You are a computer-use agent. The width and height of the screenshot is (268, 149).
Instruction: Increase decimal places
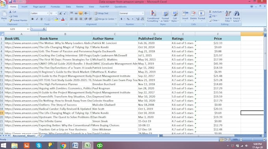pyautogui.click(x=138, y=19)
